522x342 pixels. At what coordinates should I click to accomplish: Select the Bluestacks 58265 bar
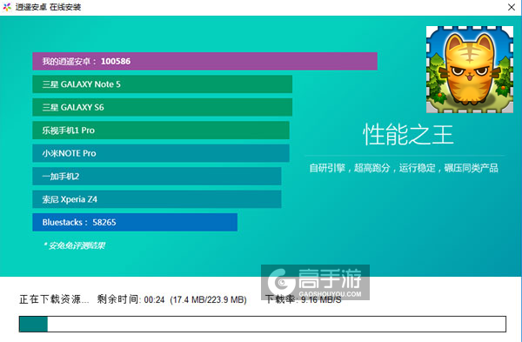135,222
